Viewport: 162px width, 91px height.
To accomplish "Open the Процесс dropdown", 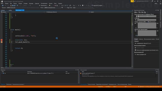I will click(15, 8).
